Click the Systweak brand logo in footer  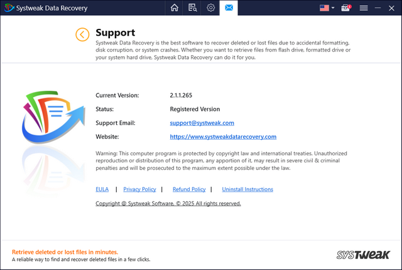[x=364, y=255]
